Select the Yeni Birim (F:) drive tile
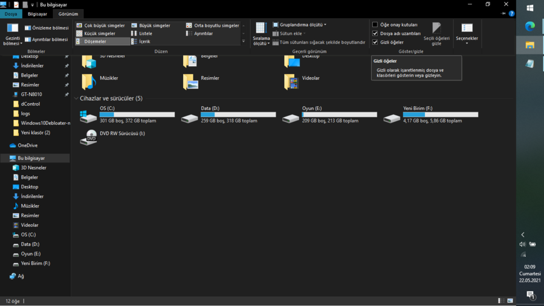Image resolution: width=544 pixels, height=306 pixels. 430,115
